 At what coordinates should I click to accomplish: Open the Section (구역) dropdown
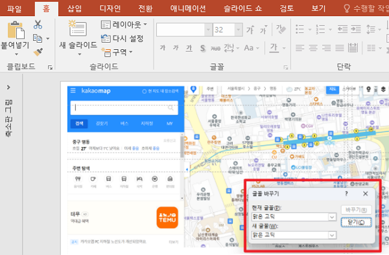pos(117,52)
